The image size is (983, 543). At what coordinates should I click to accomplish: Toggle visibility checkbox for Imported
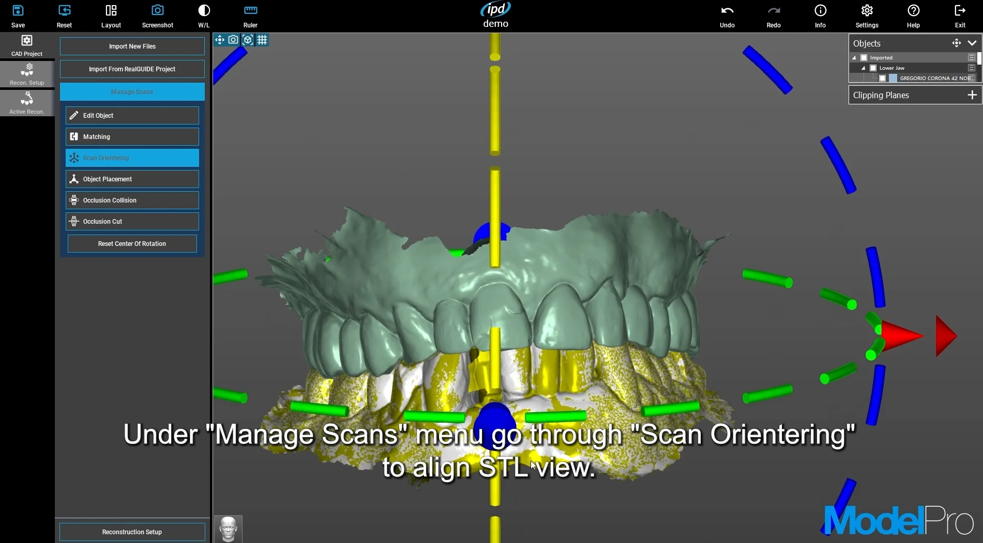tap(864, 57)
